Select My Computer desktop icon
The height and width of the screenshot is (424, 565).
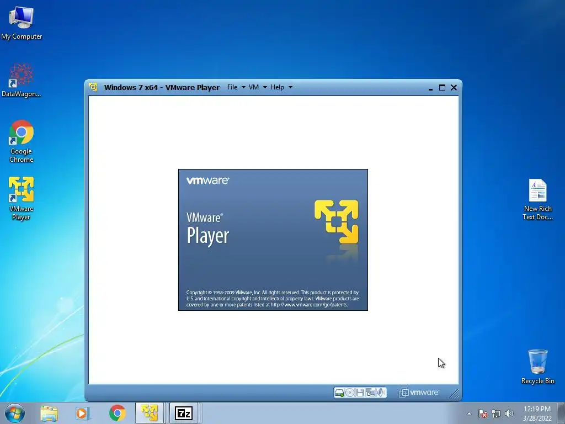(22, 23)
